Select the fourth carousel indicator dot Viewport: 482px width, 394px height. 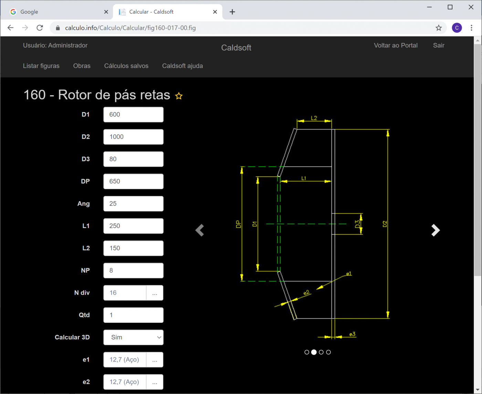(x=328, y=352)
